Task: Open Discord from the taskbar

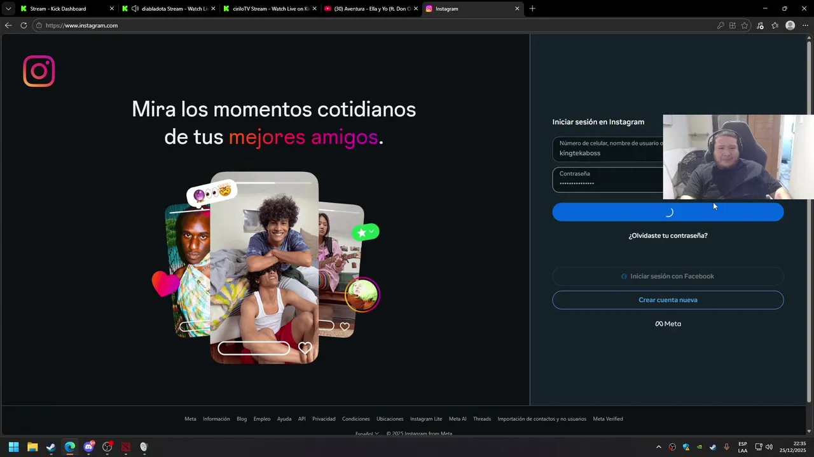Action: pyautogui.click(x=88, y=447)
